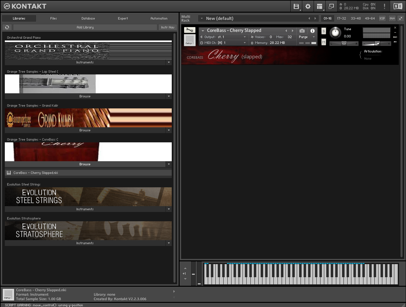Click the Kontakt logo at top left
The width and height of the screenshot is (406, 307).
pos(25,6)
